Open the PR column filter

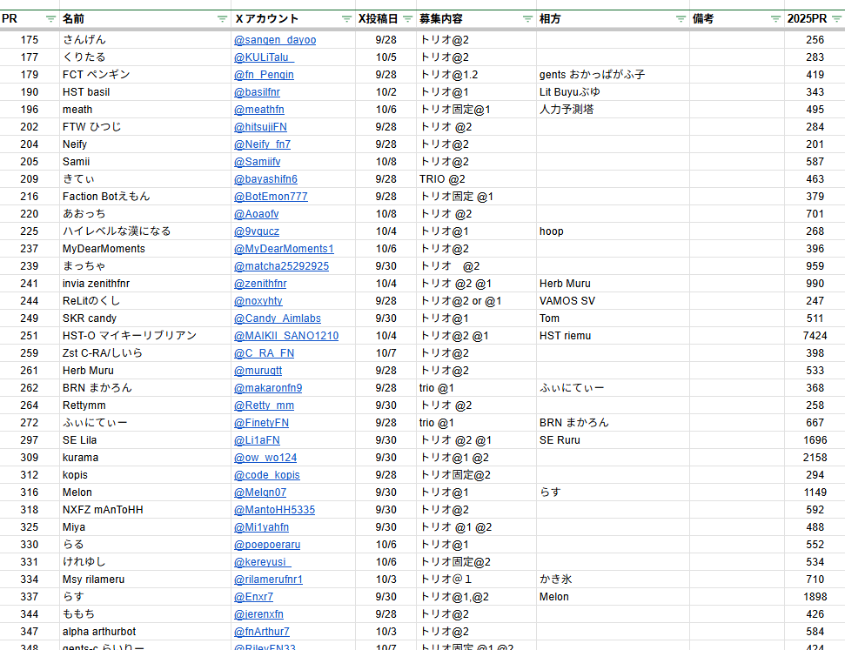(50, 19)
